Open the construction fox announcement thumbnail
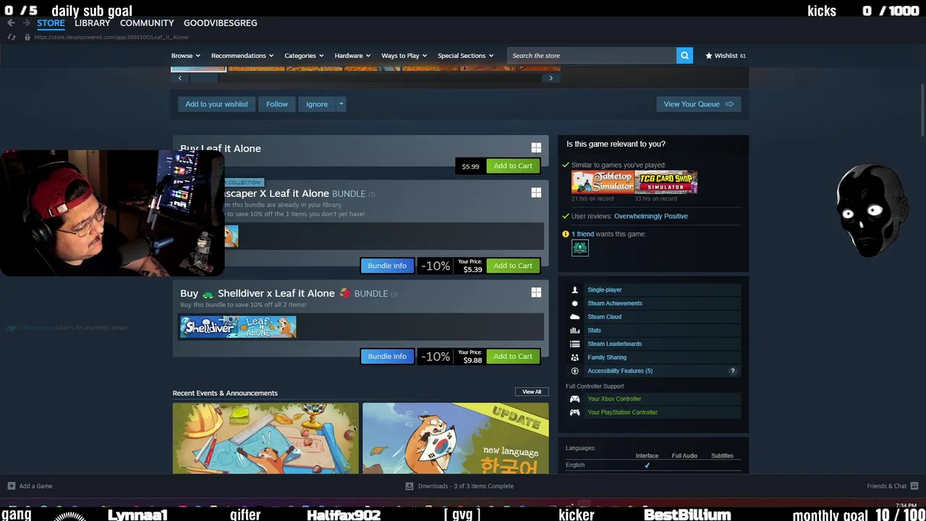 266,439
